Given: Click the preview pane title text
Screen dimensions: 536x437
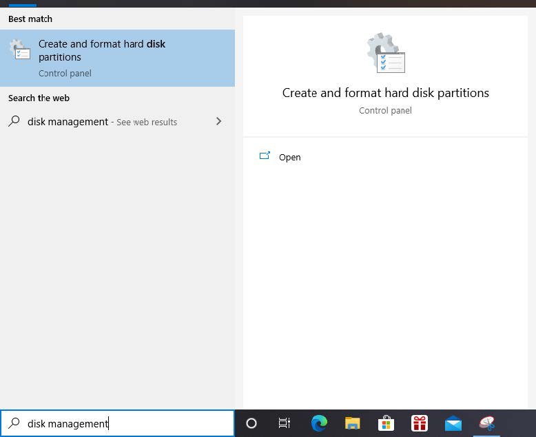Looking at the screenshot, I should tap(385, 93).
